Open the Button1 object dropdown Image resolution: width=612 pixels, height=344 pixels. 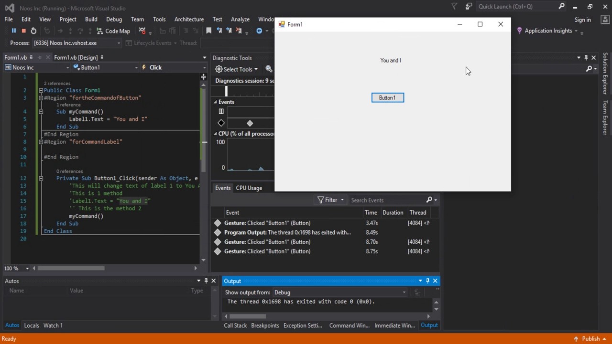106,67
